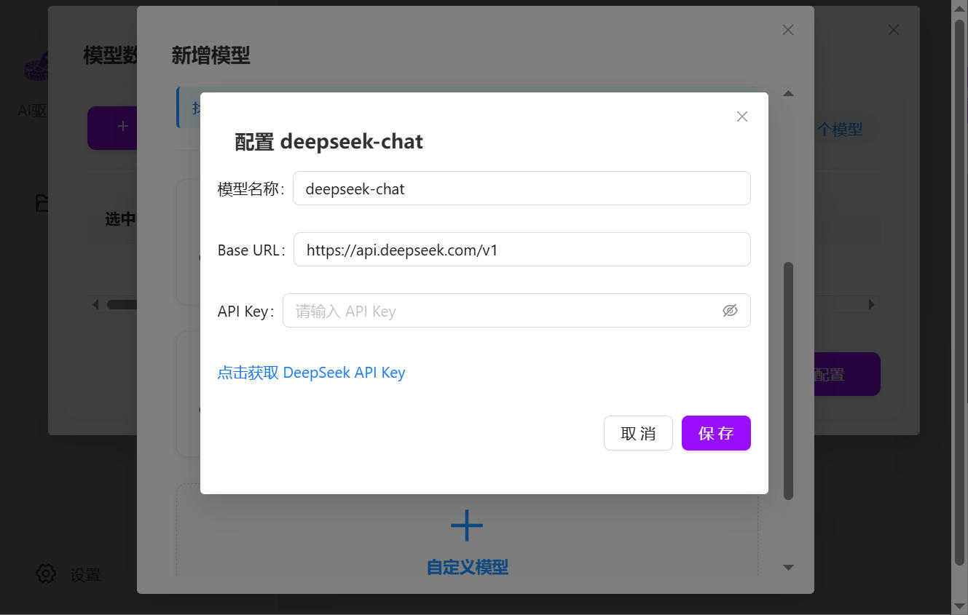Click the 新增模型 list scroll-down arrow
Image resolution: width=968 pixels, height=615 pixels.
point(787,567)
